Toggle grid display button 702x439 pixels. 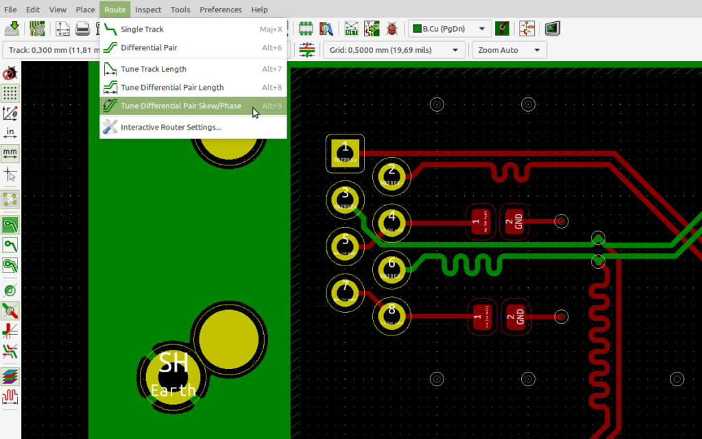coord(10,93)
